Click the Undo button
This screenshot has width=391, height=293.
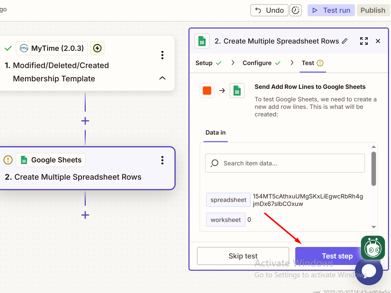[269, 10]
